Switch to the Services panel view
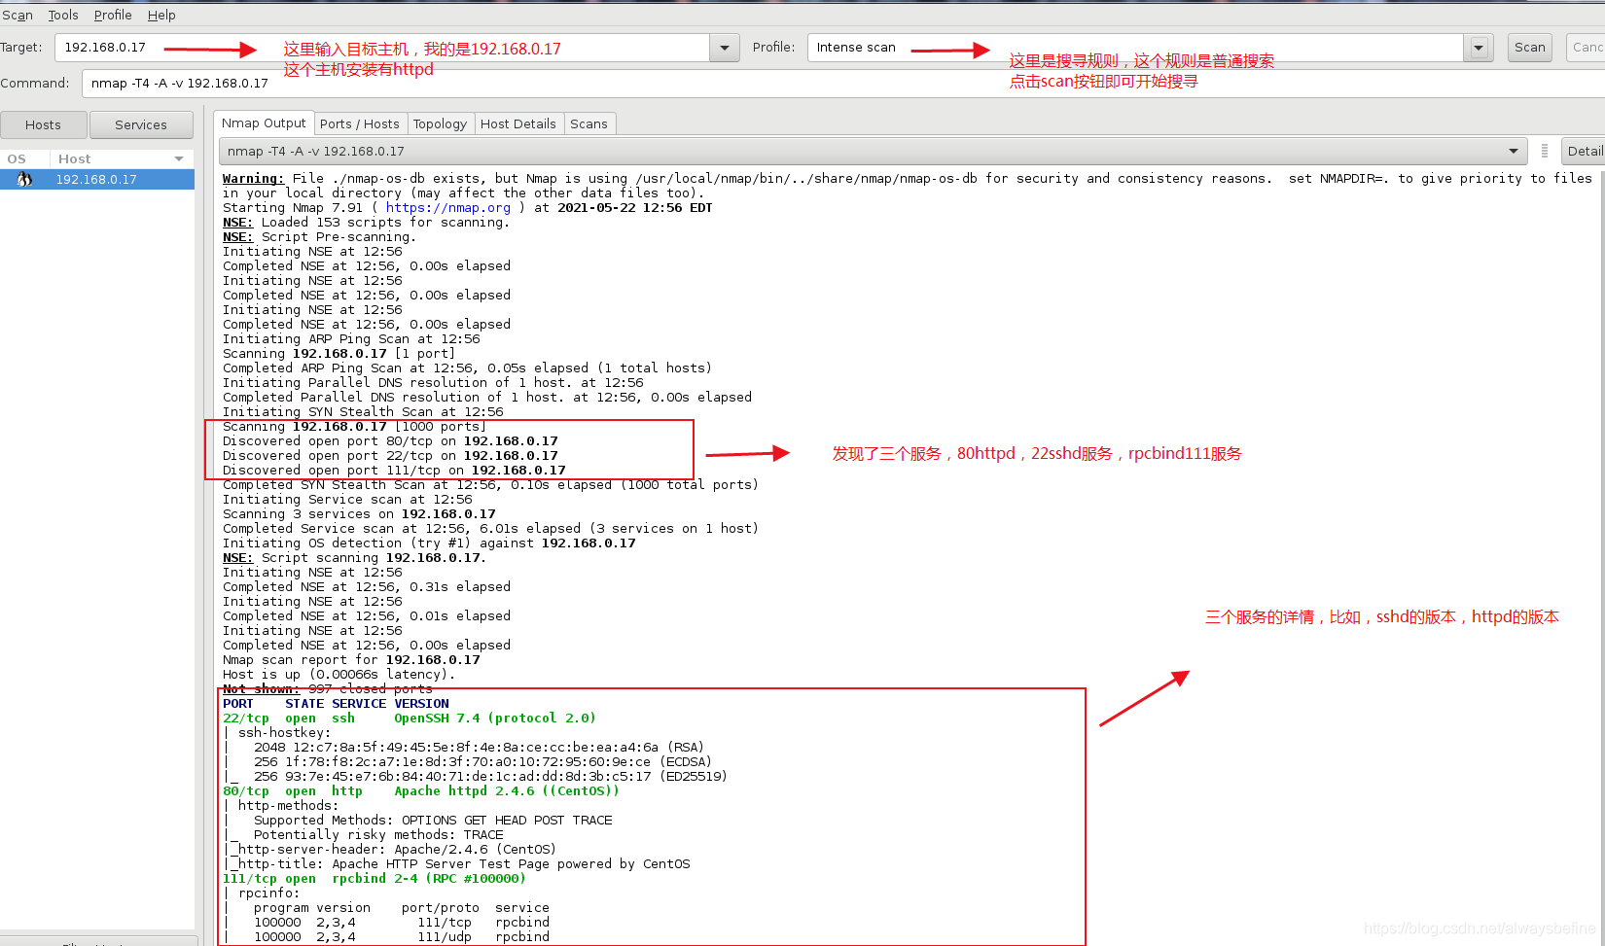The height and width of the screenshot is (946, 1605). [141, 124]
